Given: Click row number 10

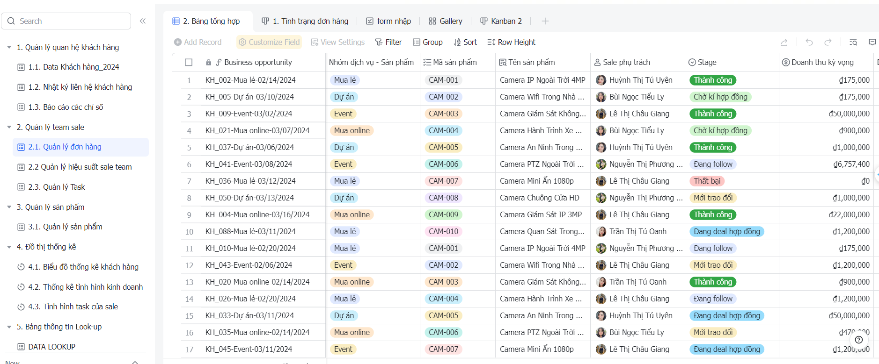Looking at the screenshot, I should 189,232.
